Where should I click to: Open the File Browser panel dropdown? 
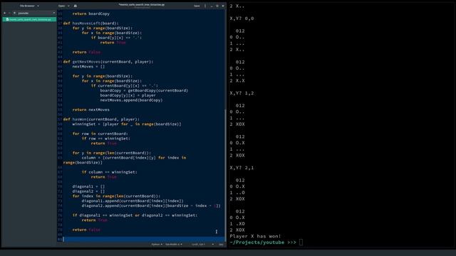(29, 6)
